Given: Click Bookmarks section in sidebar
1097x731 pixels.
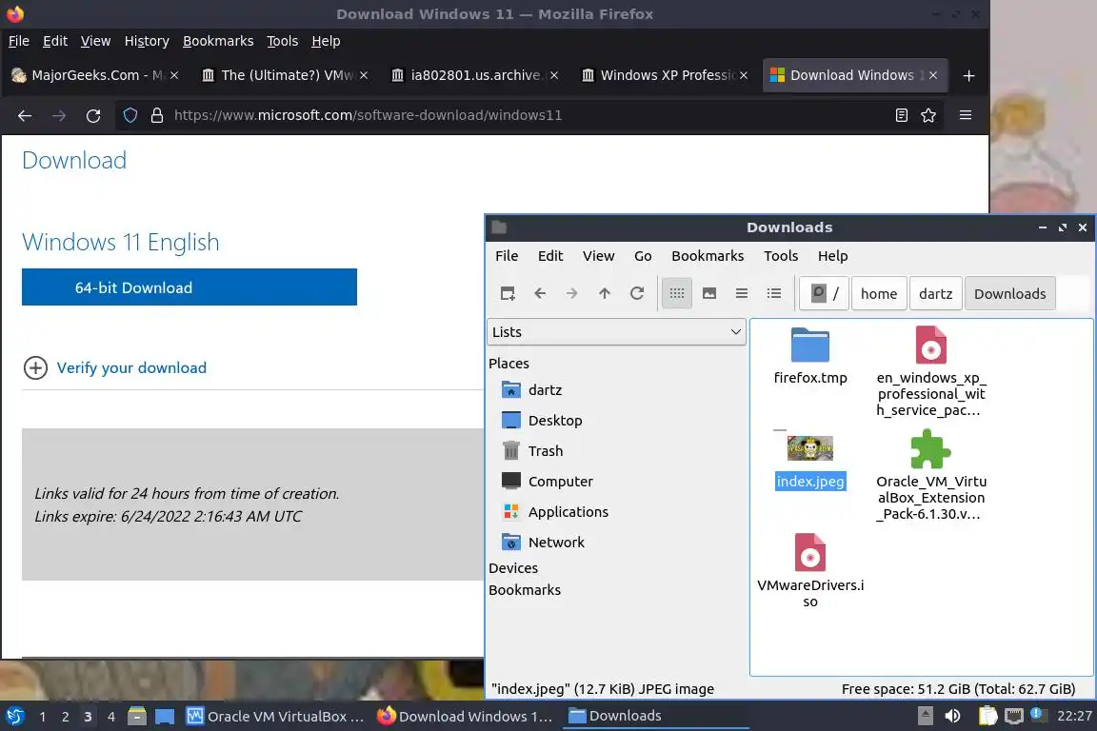Looking at the screenshot, I should point(525,590).
